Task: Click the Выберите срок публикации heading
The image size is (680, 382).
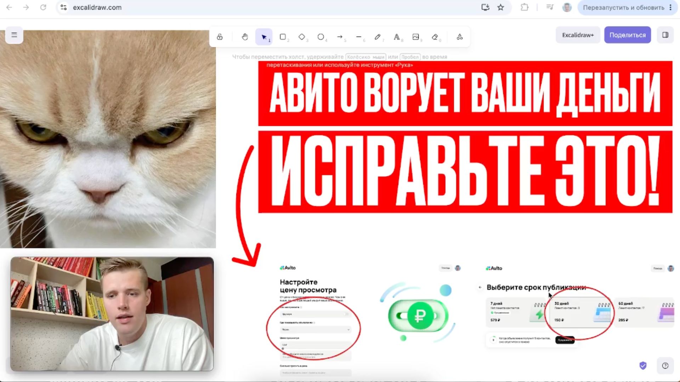Action: tap(536, 288)
